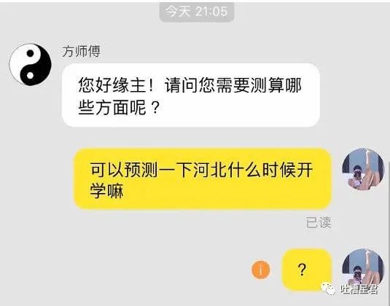Select the small yellow "?" message bubble
390x306 pixels.
307,270
